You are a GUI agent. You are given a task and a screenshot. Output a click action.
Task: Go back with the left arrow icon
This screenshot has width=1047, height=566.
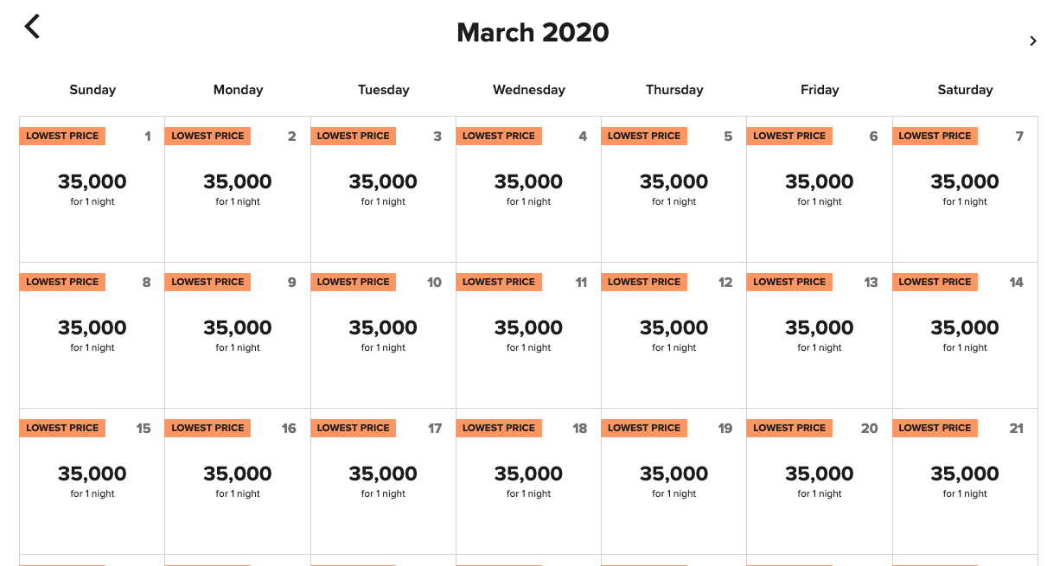[x=32, y=27]
